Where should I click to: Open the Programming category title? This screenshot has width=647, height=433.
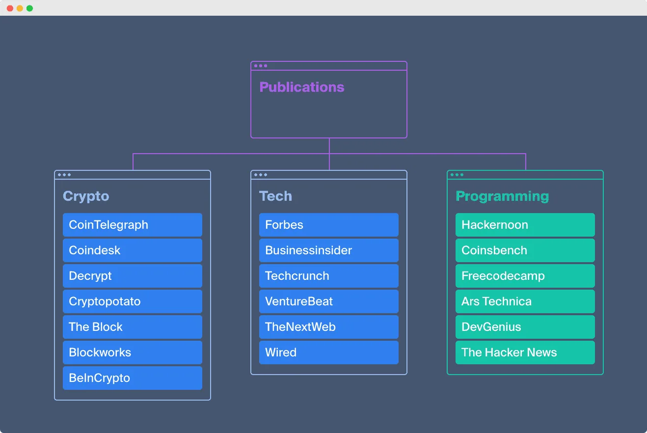pyautogui.click(x=502, y=196)
